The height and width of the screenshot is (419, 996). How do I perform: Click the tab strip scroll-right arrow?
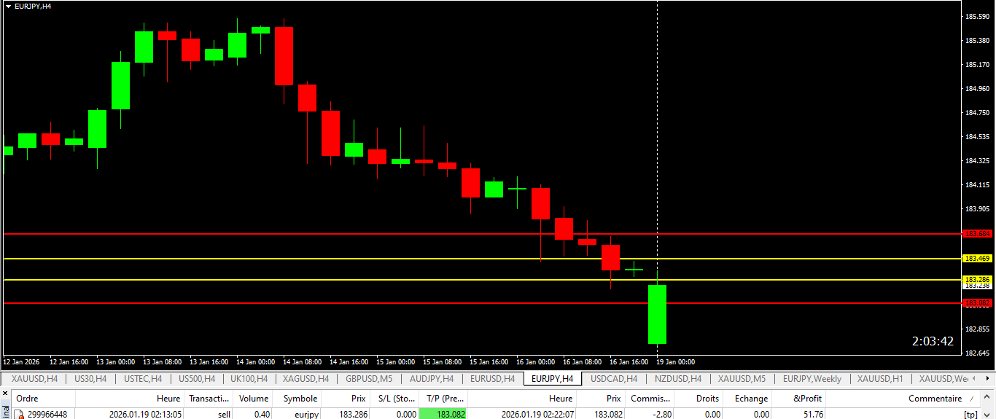989,379
